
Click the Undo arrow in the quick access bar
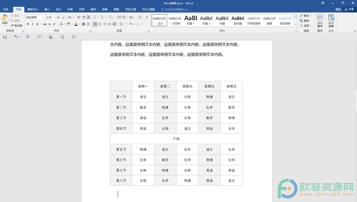click(x=15, y=37)
